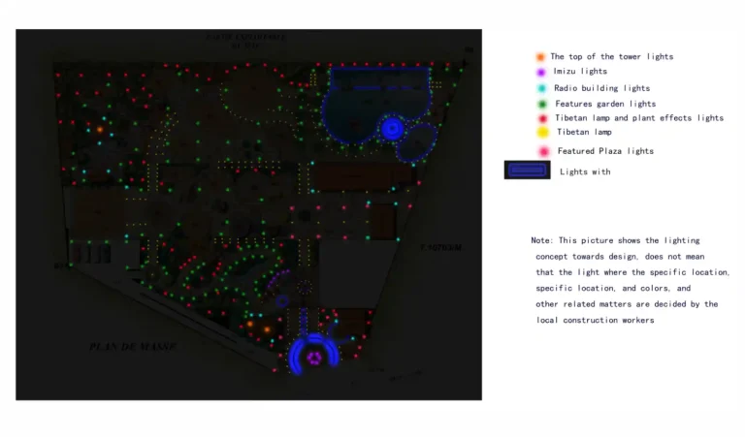Viewport: 745px width, 437px height.
Task: Select the 'Lights with' legend label
Action: click(x=585, y=172)
